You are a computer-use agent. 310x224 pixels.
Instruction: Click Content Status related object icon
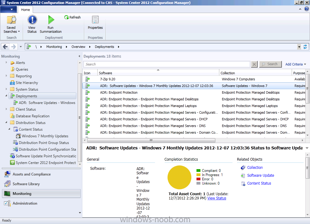tap(243, 184)
